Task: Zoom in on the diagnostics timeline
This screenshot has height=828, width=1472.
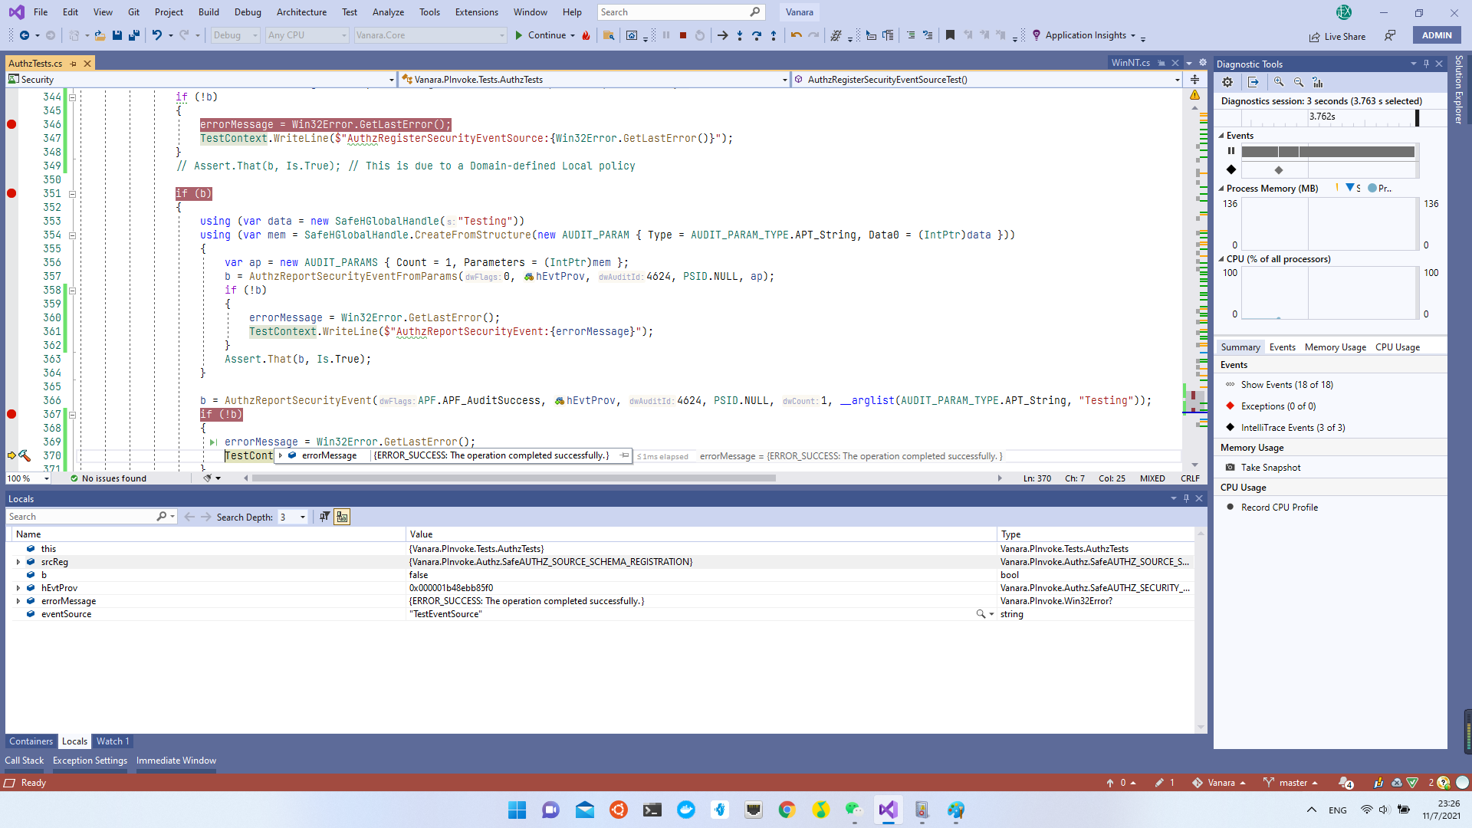Action: [x=1279, y=82]
